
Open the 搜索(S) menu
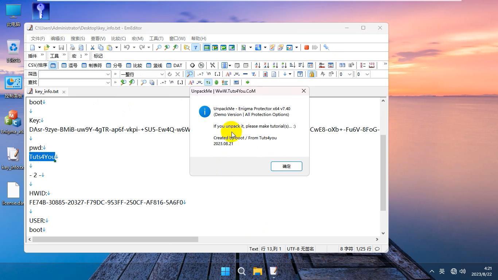point(78,38)
